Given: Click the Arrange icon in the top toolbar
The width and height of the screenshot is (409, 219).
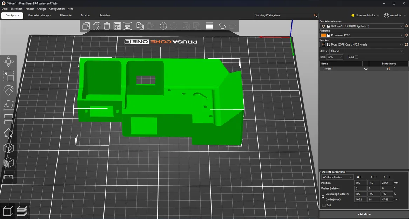Looking at the screenshot, I should click(117, 26).
